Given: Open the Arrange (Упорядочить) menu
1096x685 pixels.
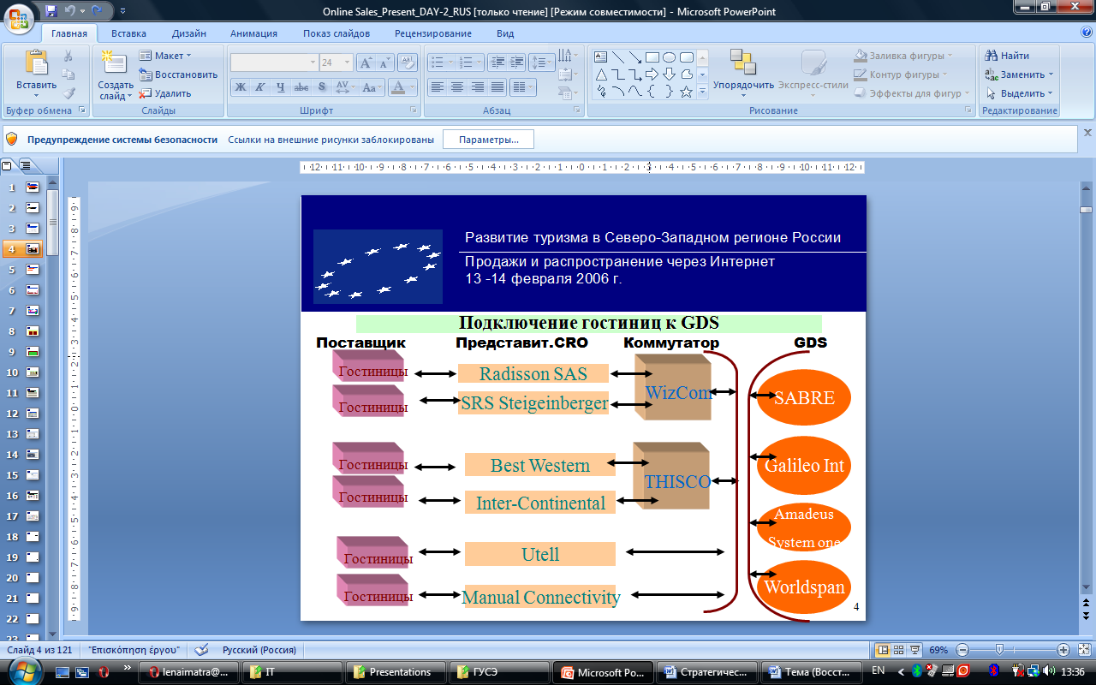Looking at the screenshot, I should coord(742,74).
